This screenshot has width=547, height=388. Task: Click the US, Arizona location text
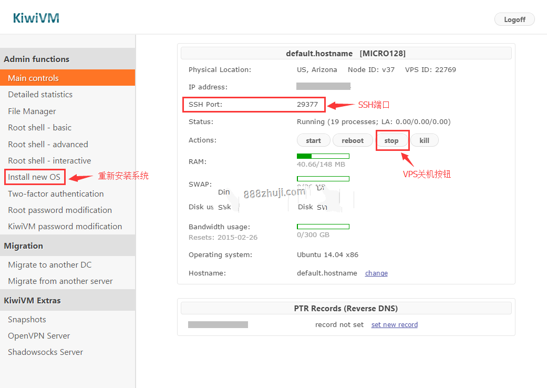click(317, 70)
